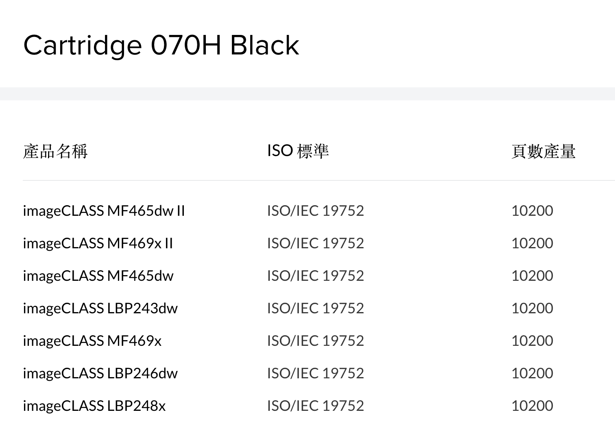
Task: Click the Cartridge 070H Black heading
Action: point(161,45)
